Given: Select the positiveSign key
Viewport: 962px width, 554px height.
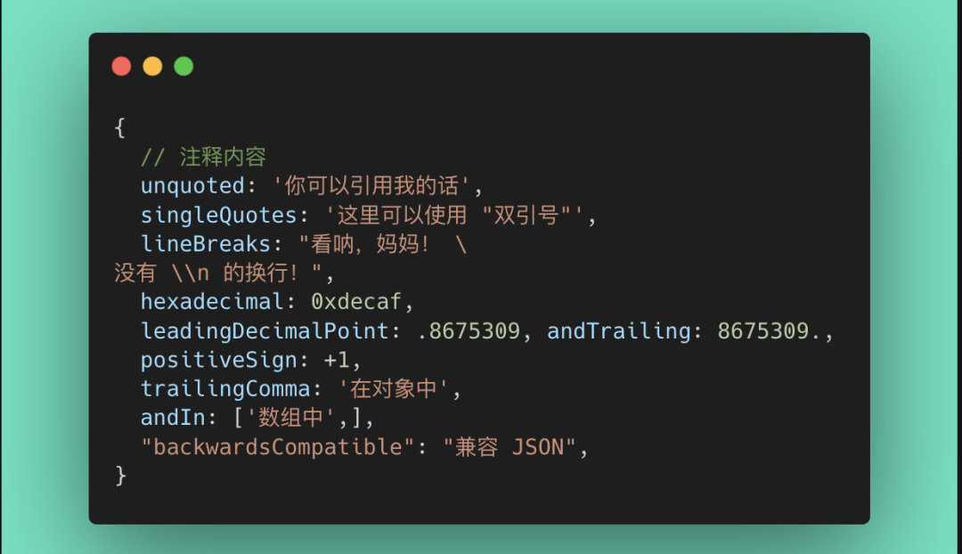Looking at the screenshot, I should pyautogui.click(x=217, y=360).
